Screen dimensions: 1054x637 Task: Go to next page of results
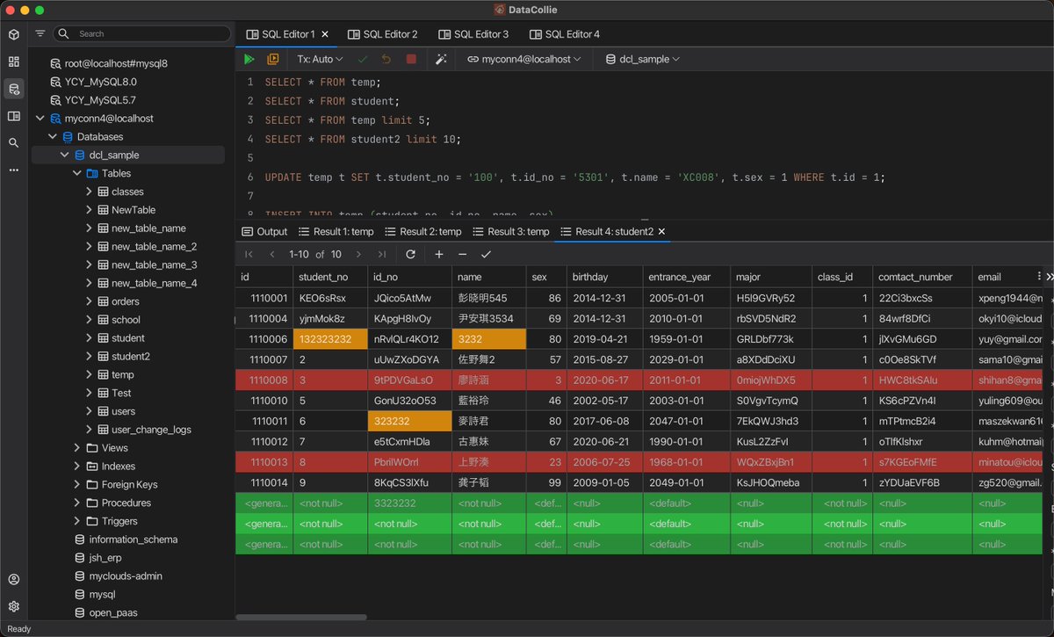coord(358,254)
